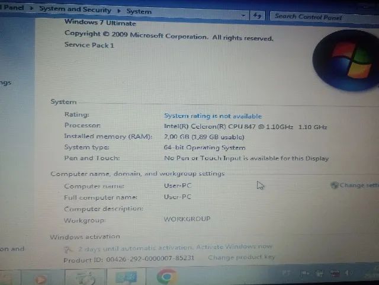
Task: Expand arrow after System and Security breadcrumb
Action: click(119, 11)
